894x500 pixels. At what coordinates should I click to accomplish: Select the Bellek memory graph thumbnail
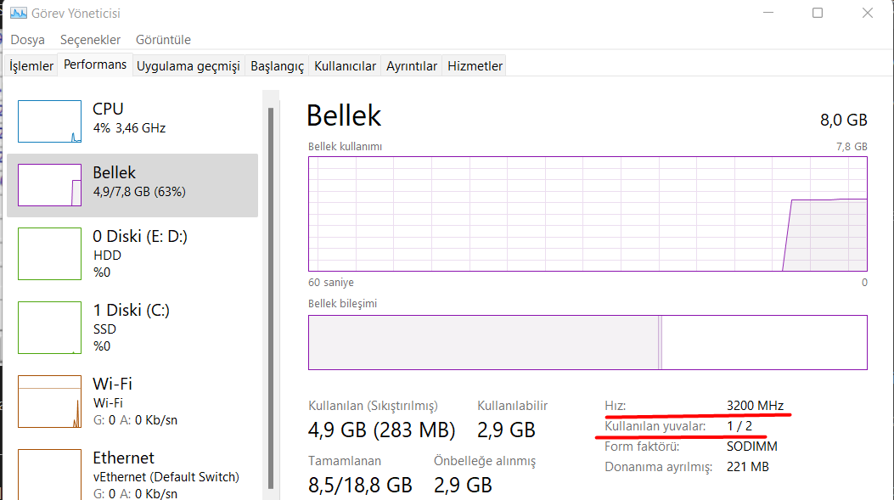49,185
